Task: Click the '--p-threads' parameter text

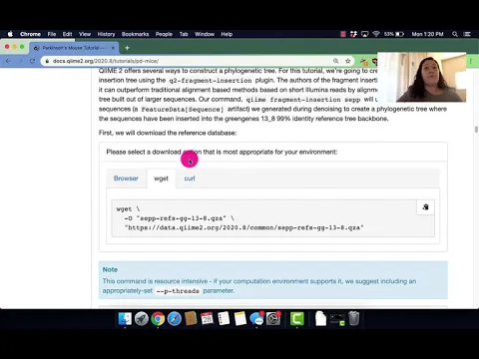Action: coord(178,291)
